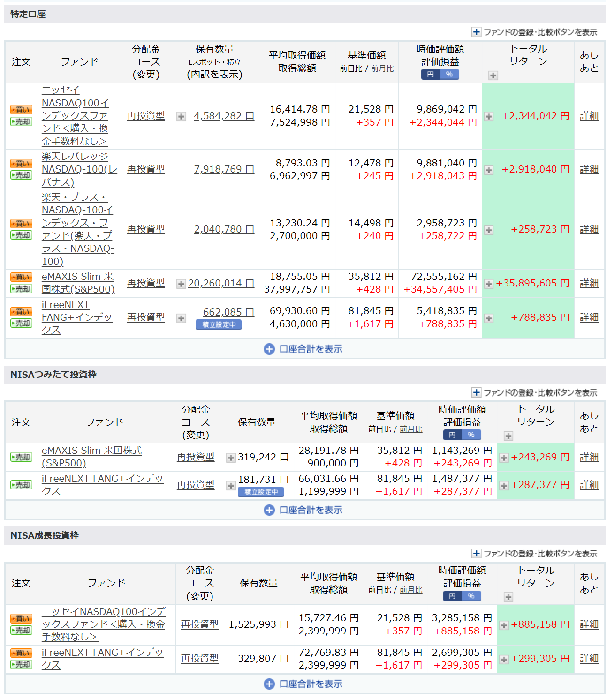Click the sell icon for eMAXIS Slim in NISAつみたて投資枠
Screen dimensions: 607x699
(21, 457)
